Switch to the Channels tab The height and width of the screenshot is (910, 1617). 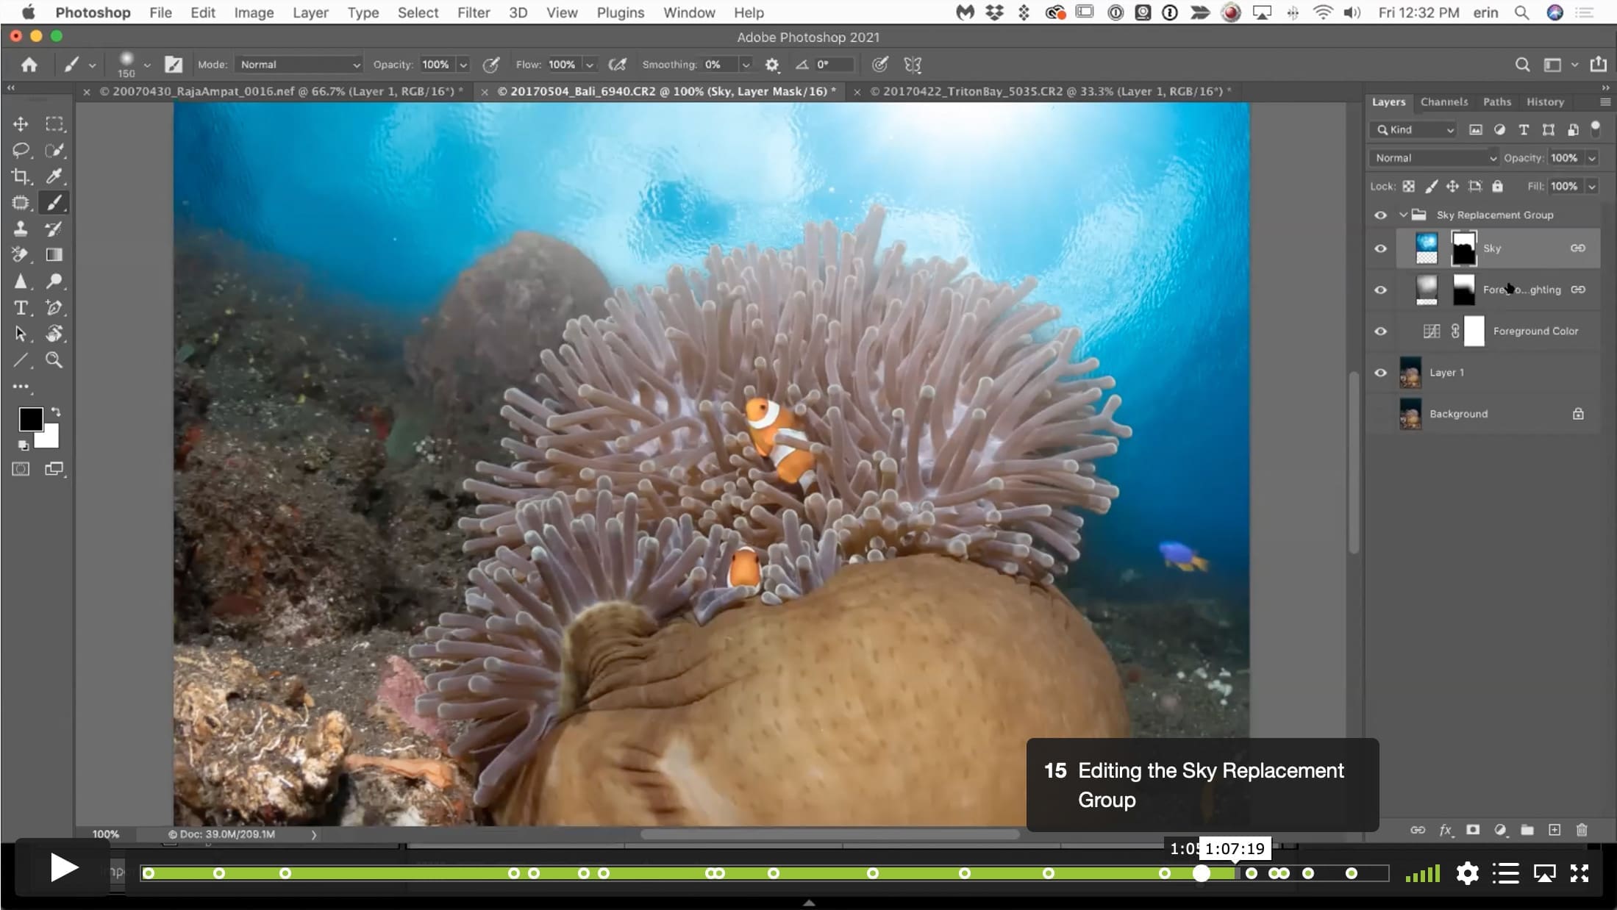tap(1443, 102)
